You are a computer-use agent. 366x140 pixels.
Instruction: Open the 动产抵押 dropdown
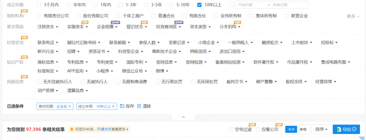pos(48,91)
